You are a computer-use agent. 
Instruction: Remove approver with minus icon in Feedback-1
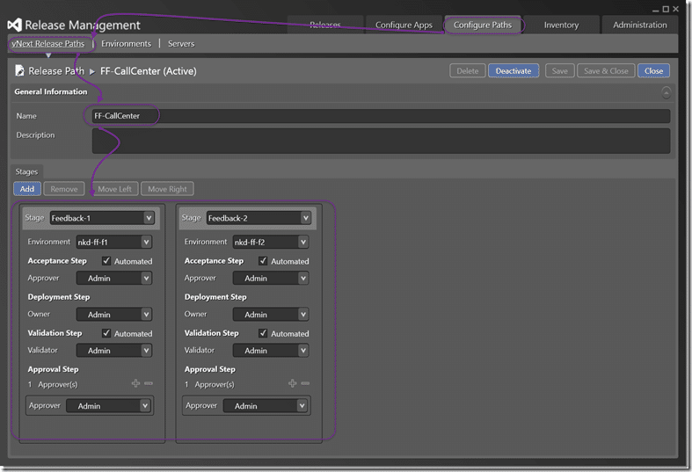(149, 383)
